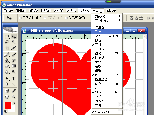
Task: Open the 图层(L) menu
Action: pos(46,11)
